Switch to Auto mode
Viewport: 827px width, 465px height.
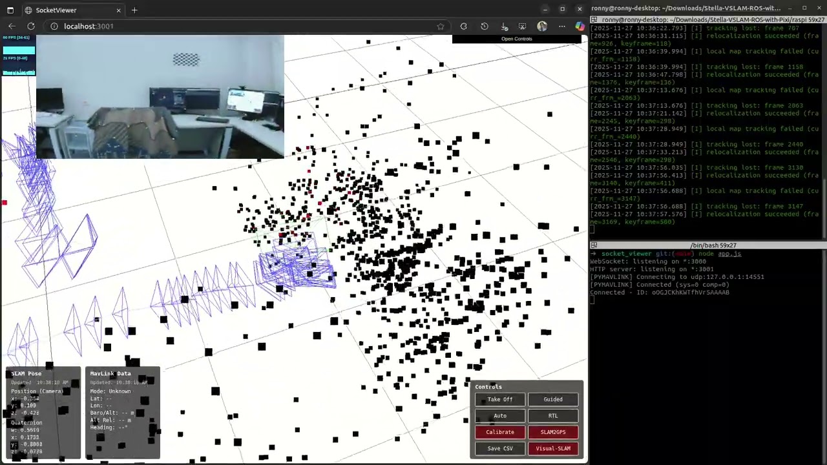500,416
